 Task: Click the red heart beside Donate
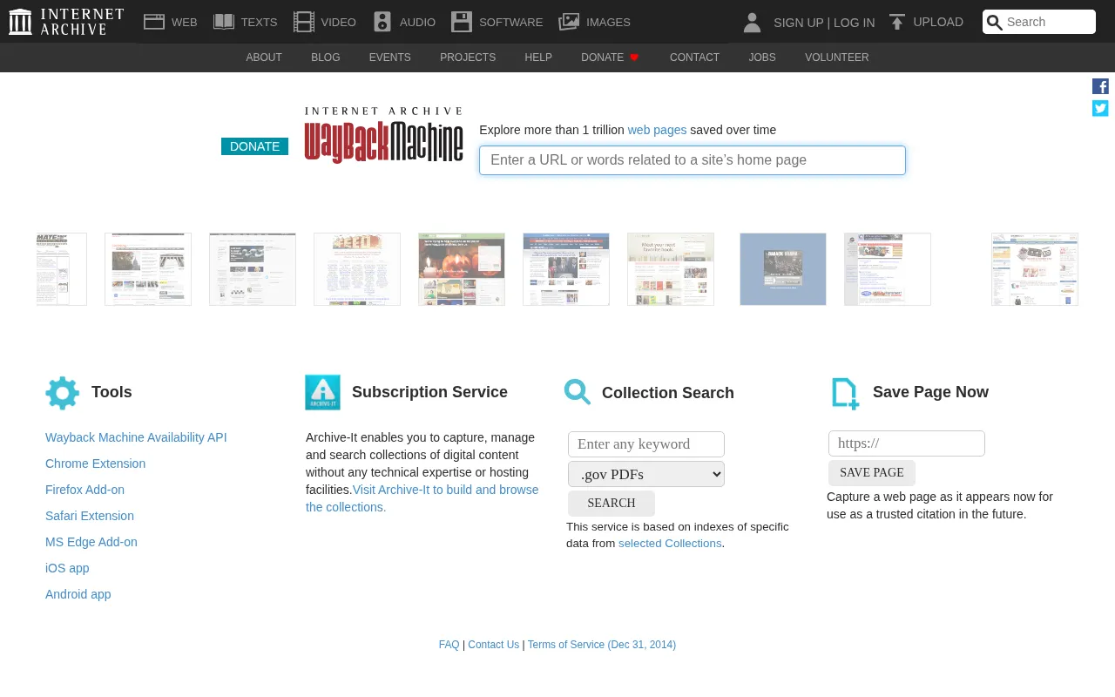[634, 58]
